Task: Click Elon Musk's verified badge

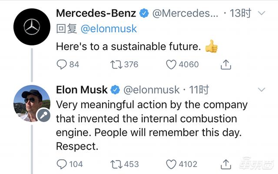Action: [115, 90]
